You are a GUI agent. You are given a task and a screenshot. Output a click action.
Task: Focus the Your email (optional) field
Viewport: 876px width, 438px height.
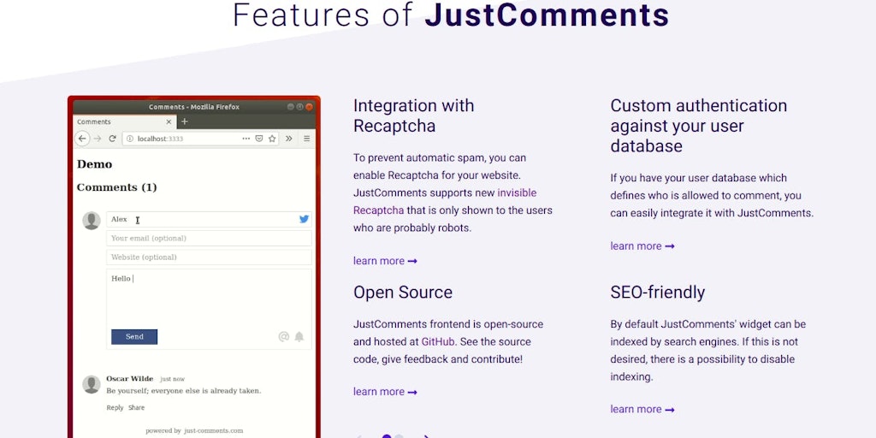click(209, 238)
